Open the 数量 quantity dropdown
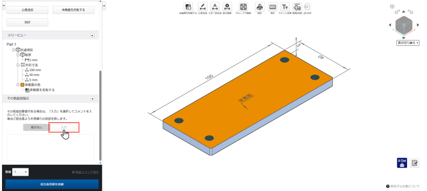Screen dimensions: 427x191 click(x=21, y=172)
